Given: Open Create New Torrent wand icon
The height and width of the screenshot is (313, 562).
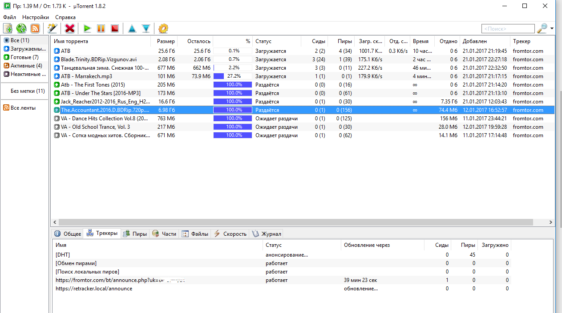Looking at the screenshot, I should tap(53, 28).
